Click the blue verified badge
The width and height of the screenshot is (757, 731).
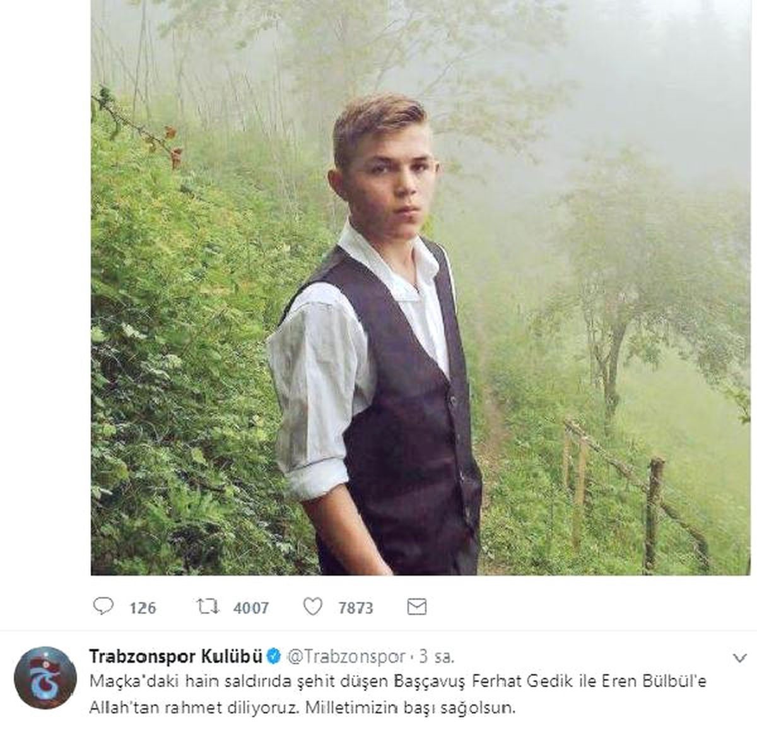273,657
